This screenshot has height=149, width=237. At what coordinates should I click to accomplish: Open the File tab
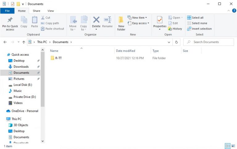7,11
